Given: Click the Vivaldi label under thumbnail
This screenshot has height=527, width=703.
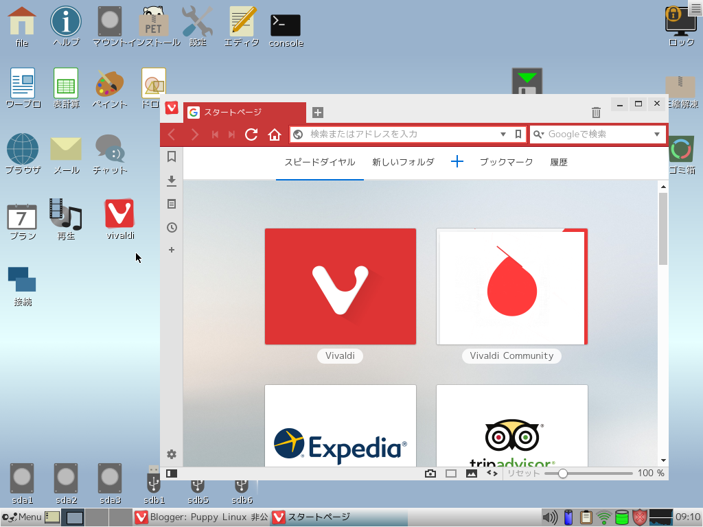Looking at the screenshot, I should pos(340,356).
